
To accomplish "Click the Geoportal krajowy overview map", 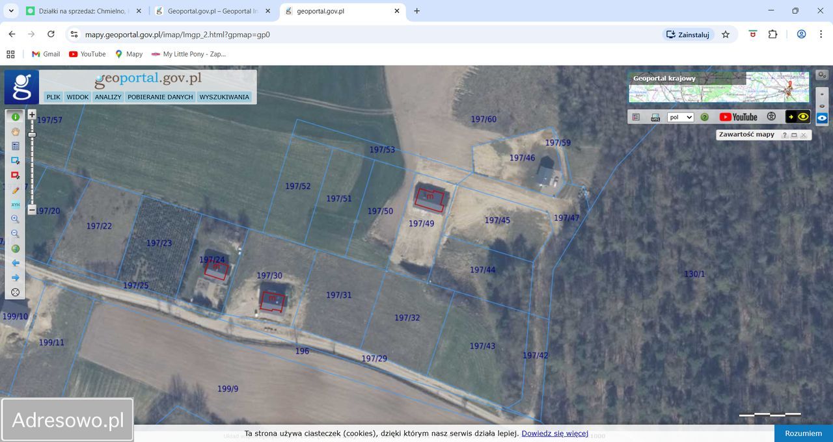I will 719,87.
